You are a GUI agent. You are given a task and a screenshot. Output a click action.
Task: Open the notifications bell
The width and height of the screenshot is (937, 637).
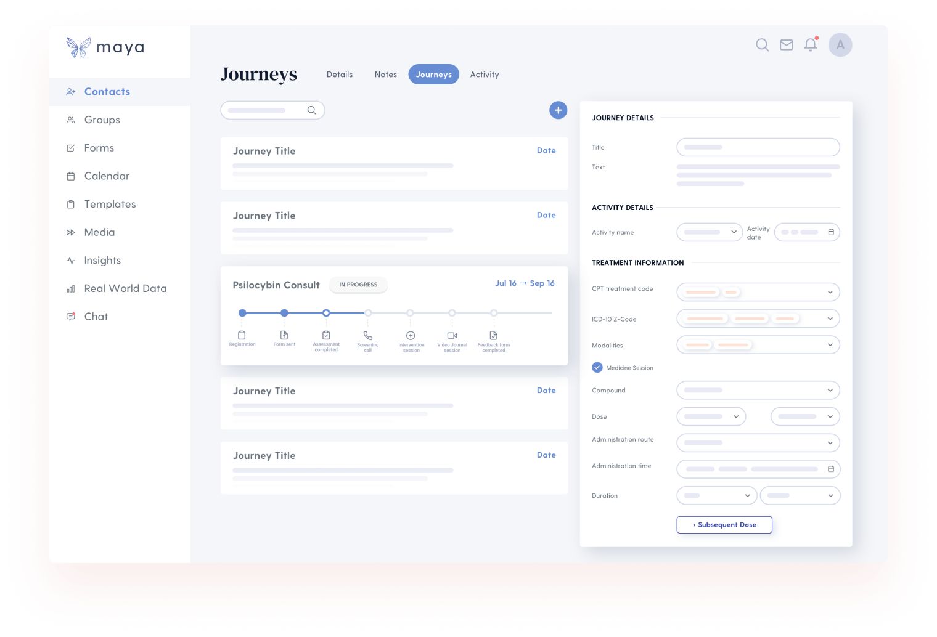coord(811,45)
